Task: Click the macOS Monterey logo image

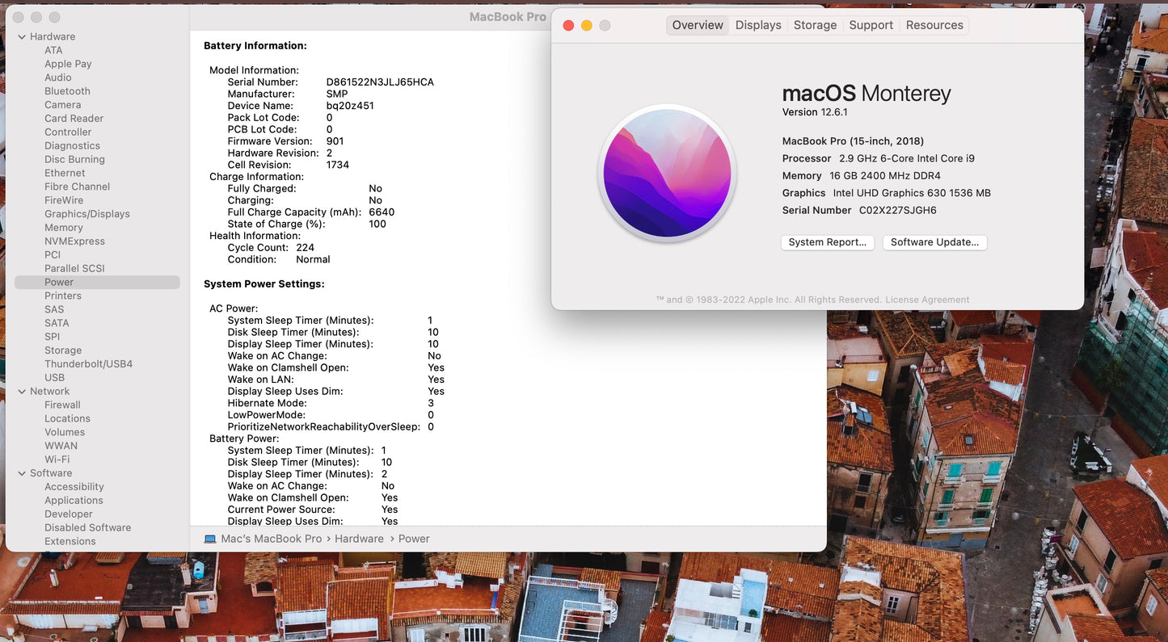Action: 667,173
